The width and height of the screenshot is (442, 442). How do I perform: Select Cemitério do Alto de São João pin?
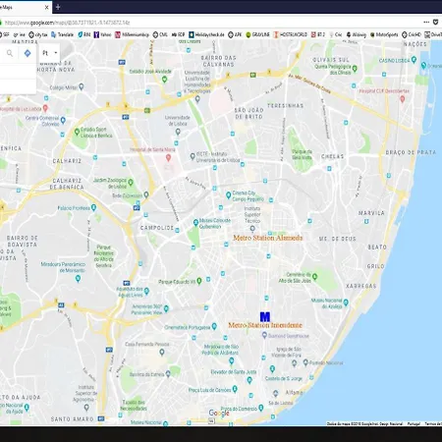314,276
